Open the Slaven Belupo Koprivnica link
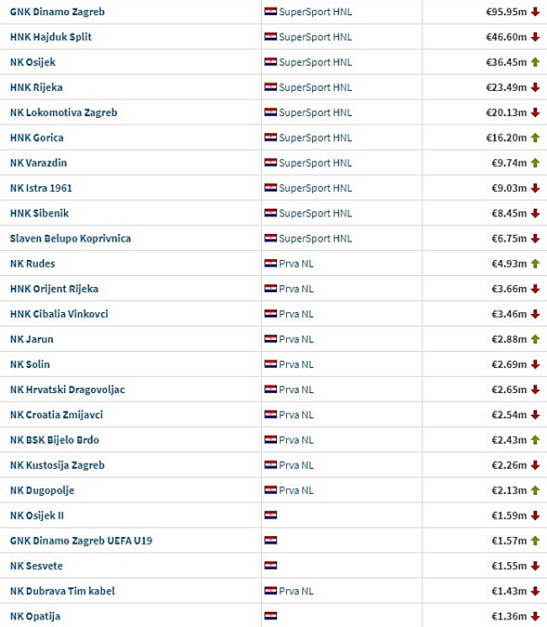 point(71,238)
